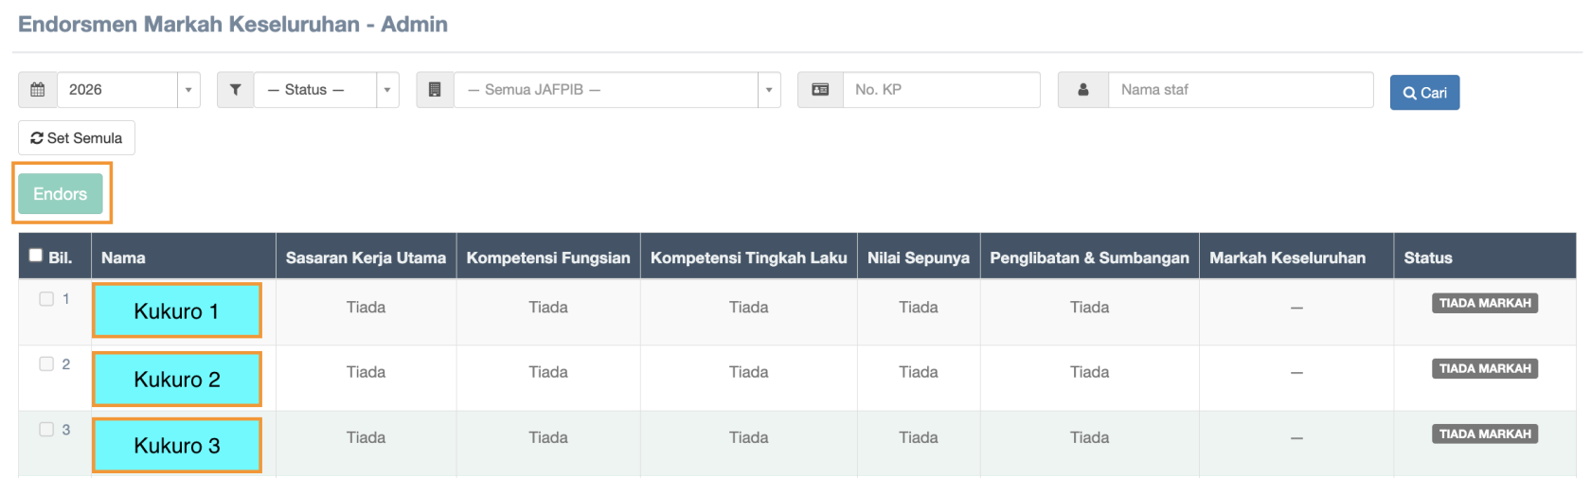Click the Markah Keseluruhan column header

(x=1287, y=257)
